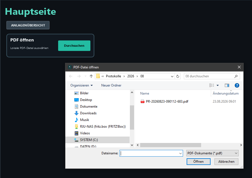The height and width of the screenshot is (178, 252).
Task: Close the PDF-Datei öffnen dialog
Action: click(239, 67)
